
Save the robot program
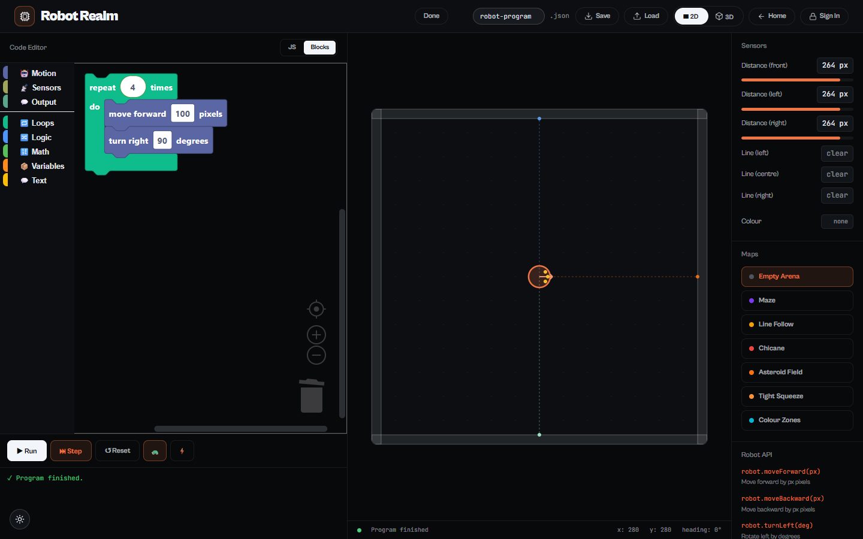[598, 16]
